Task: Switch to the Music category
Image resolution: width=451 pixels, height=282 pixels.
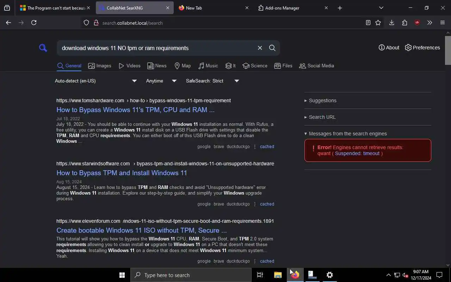Action: 208,66
